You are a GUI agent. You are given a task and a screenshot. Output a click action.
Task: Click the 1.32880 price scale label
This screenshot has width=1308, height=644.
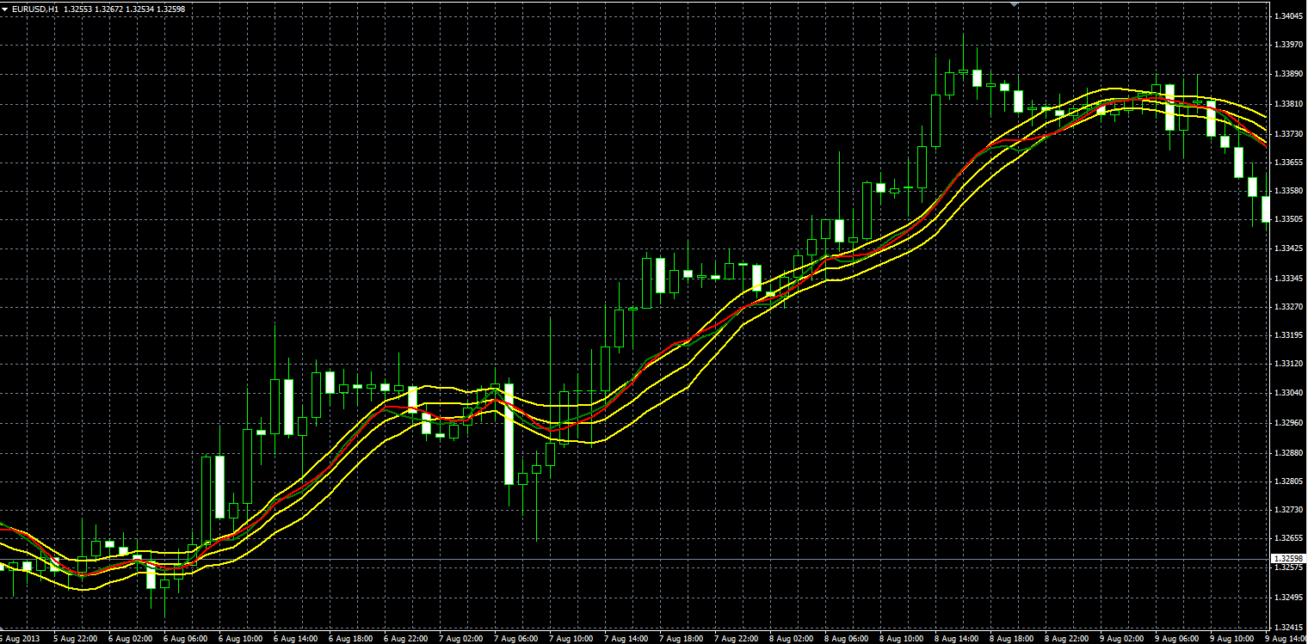(x=1288, y=452)
